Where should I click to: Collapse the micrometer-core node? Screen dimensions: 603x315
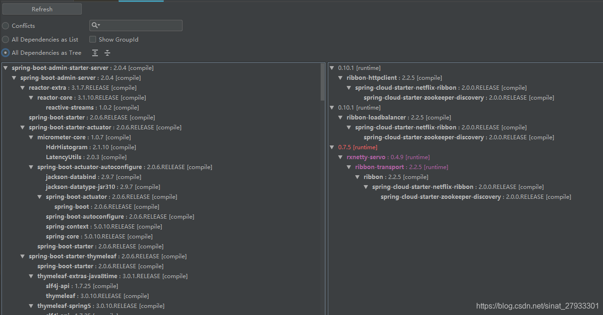[31, 137]
